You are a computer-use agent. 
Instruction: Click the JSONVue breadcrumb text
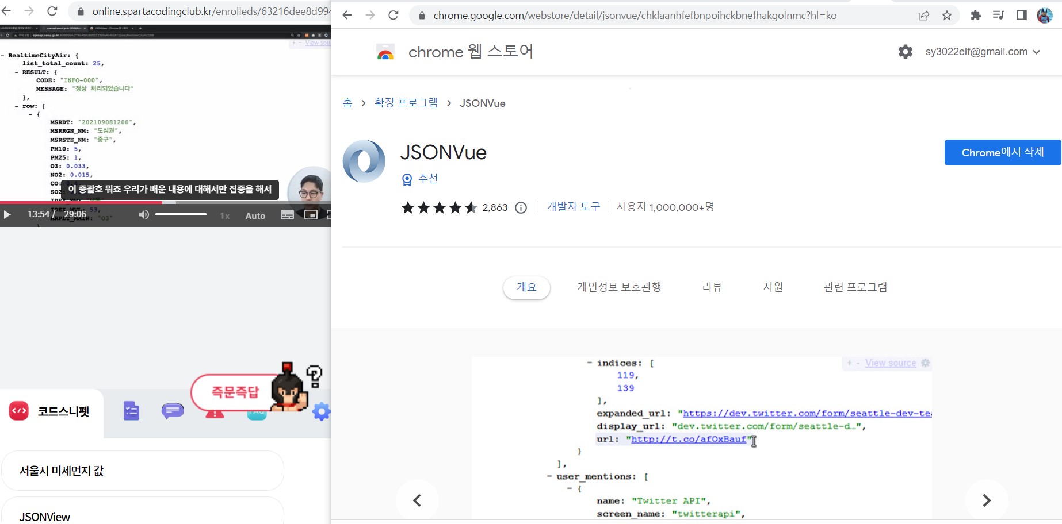tap(482, 103)
